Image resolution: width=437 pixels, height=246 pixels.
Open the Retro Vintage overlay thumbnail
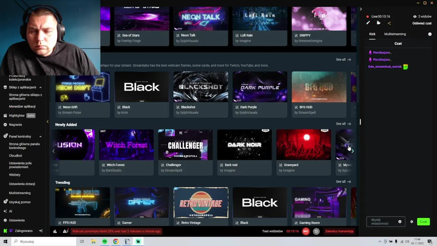point(201,203)
